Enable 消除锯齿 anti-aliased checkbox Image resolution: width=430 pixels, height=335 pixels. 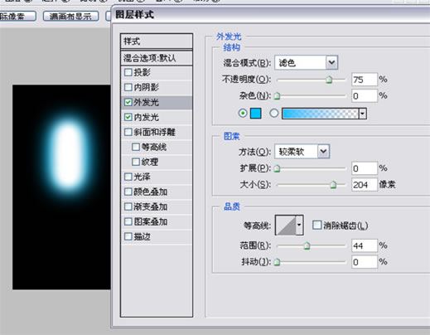(x=317, y=225)
